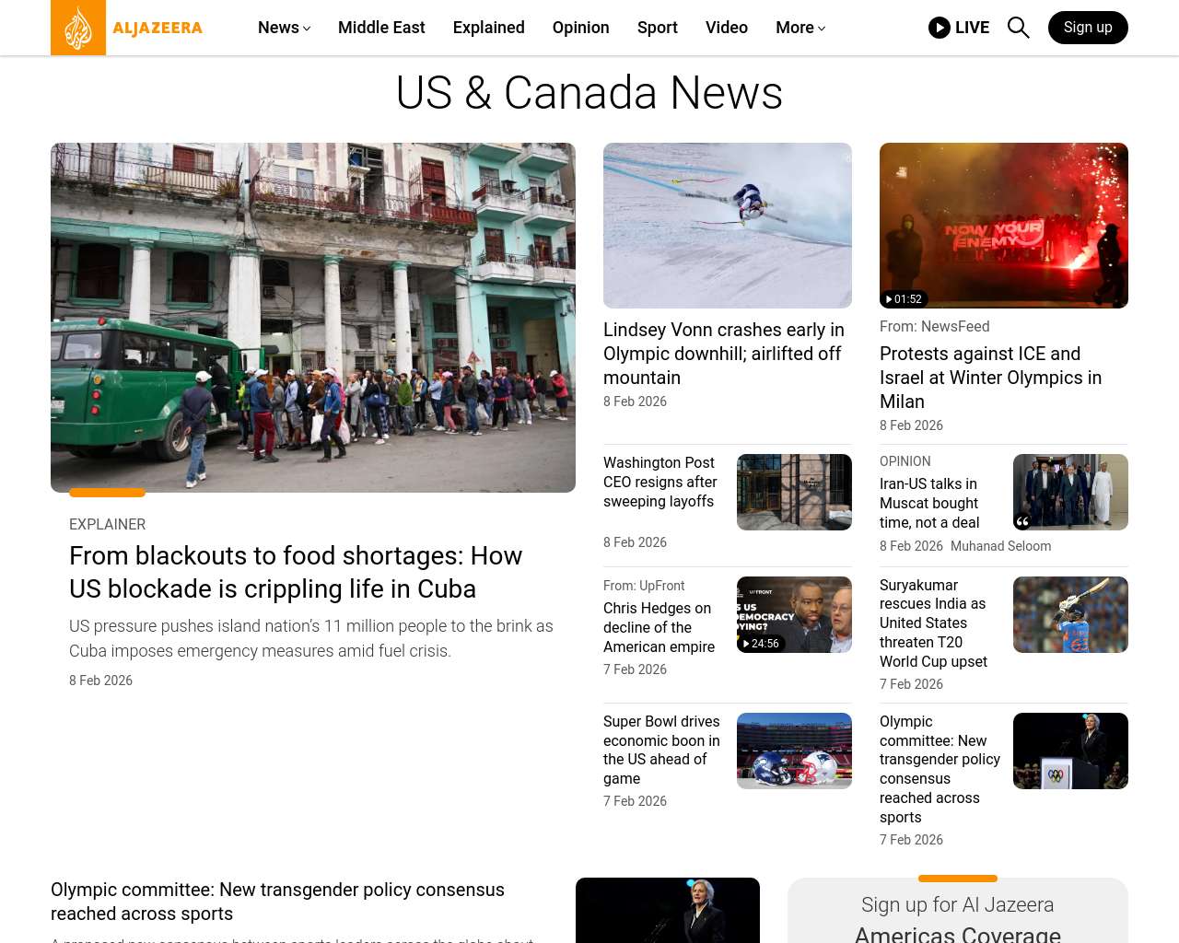Screen dimensions: 1179x943
Task: Click author name Muhanad Seloom
Action: [1000, 546]
